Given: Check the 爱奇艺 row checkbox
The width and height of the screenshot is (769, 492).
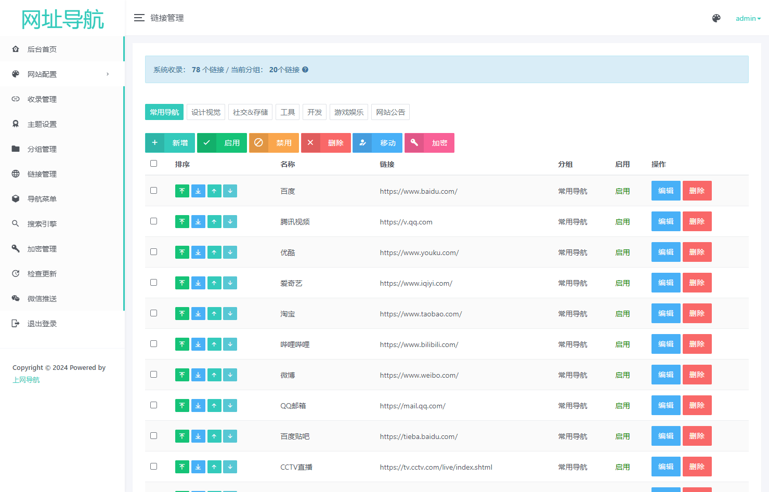Looking at the screenshot, I should point(153,283).
